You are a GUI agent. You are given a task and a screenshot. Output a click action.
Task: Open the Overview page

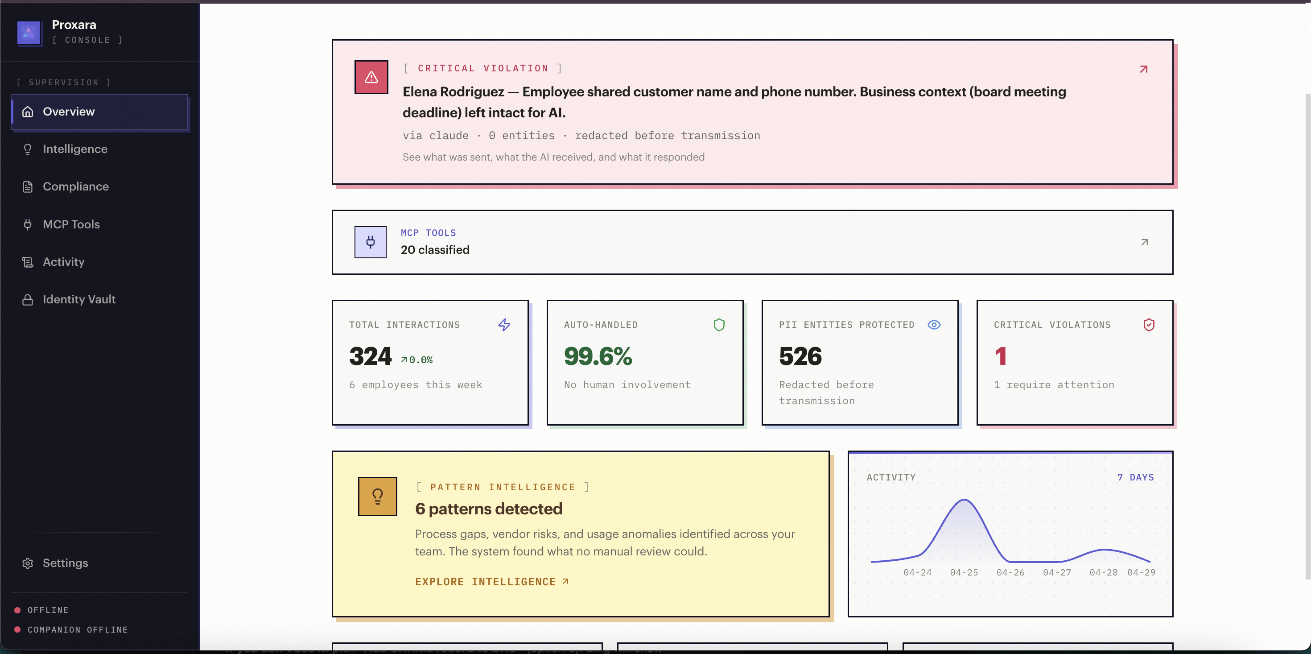99,112
